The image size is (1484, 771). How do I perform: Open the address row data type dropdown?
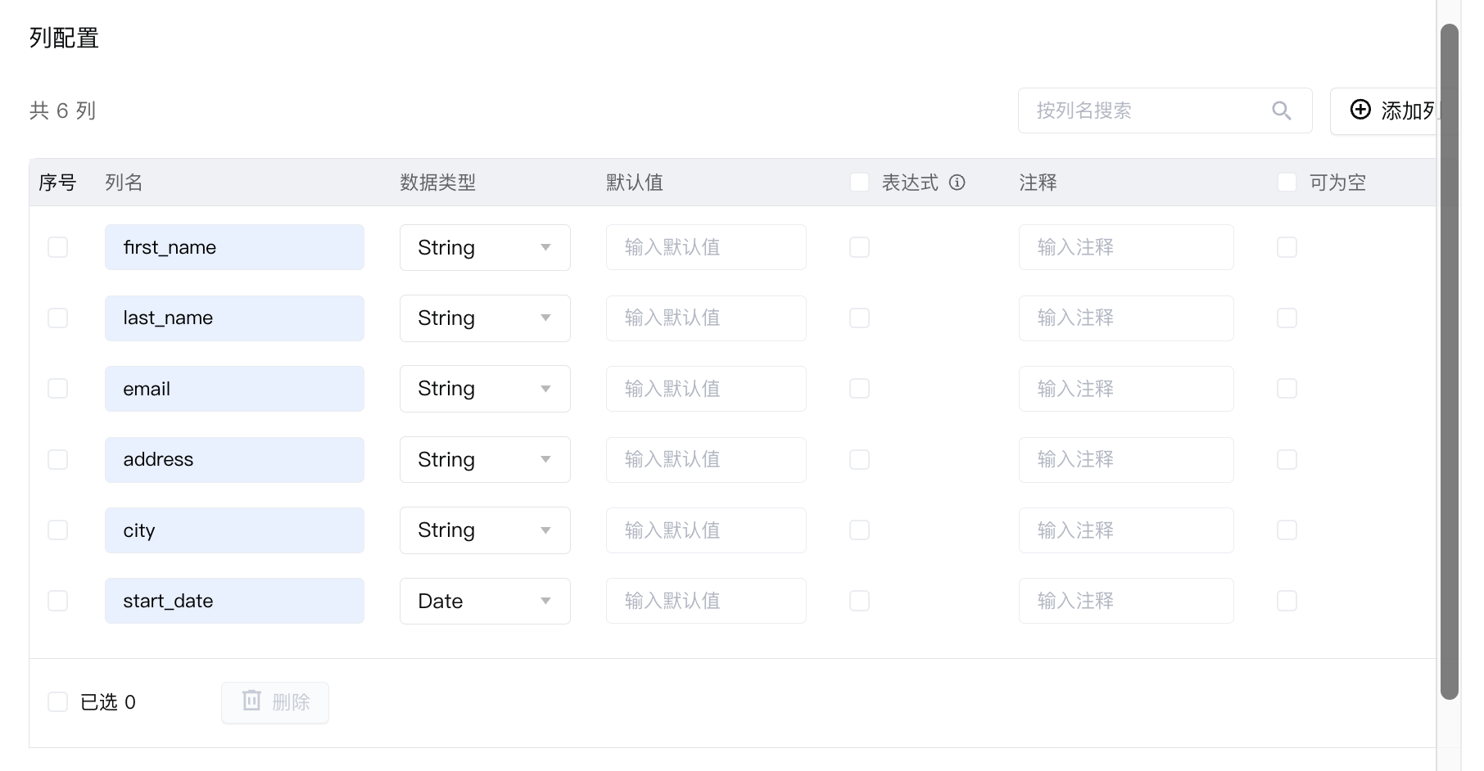485,459
